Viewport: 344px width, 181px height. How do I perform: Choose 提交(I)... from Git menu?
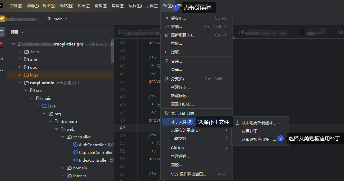196,18
